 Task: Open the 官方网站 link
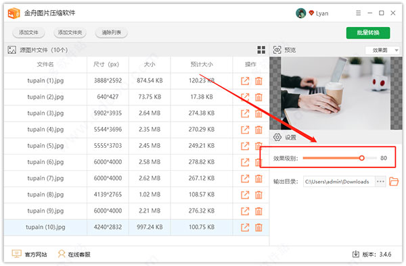(29, 254)
